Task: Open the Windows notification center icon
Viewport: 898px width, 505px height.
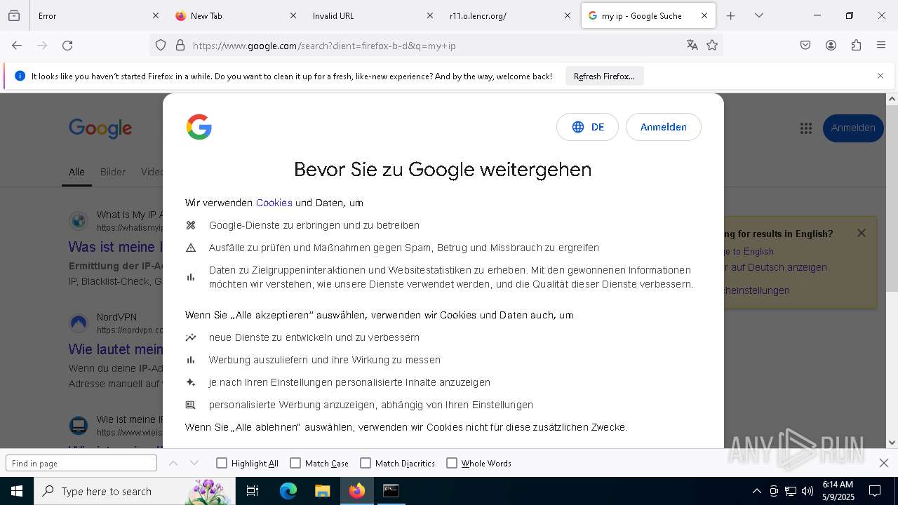Action: [x=875, y=491]
